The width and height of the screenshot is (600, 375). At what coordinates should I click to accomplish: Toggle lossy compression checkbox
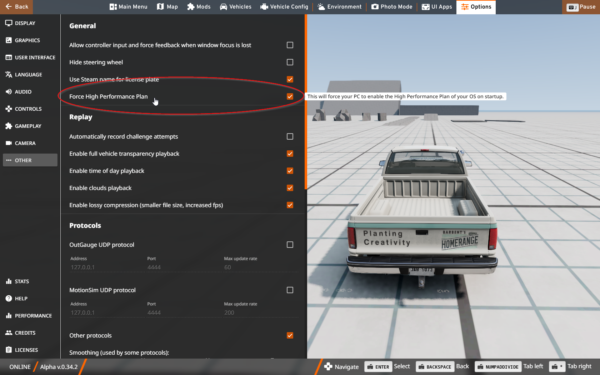[x=290, y=205]
